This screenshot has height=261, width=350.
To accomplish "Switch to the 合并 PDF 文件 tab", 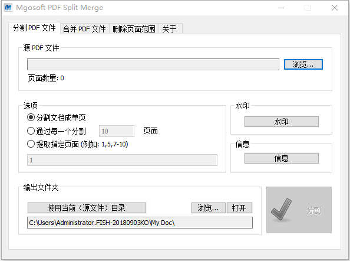I will [x=85, y=29].
